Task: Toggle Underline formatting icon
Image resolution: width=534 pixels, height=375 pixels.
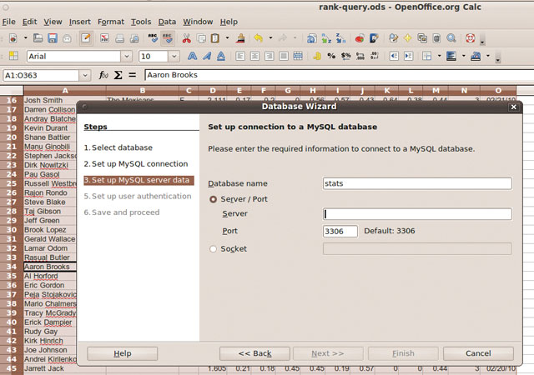Action: [x=221, y=56]
